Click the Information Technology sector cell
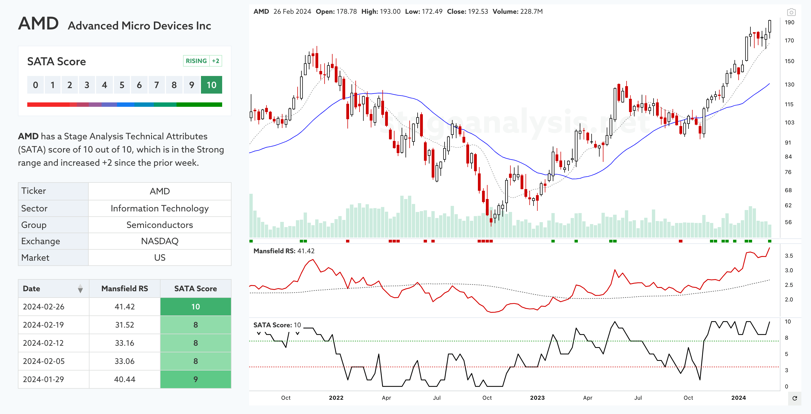 click(x=160, y=208)
